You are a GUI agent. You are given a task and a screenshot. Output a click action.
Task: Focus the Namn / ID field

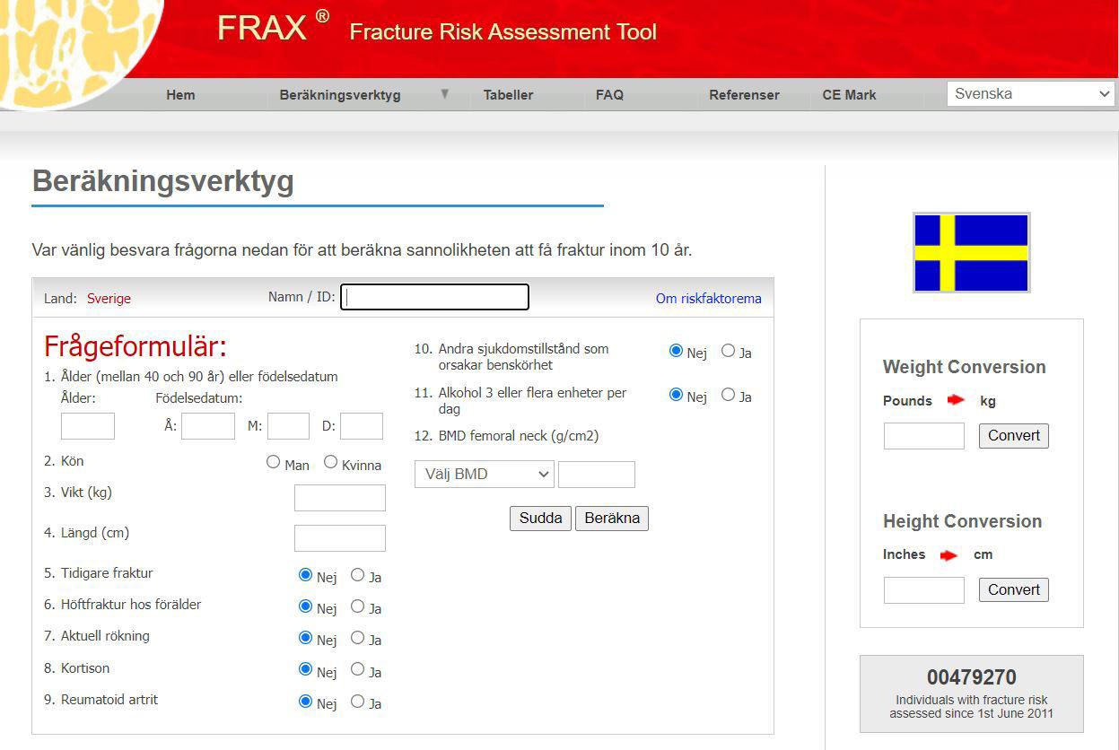coord(435,297)
